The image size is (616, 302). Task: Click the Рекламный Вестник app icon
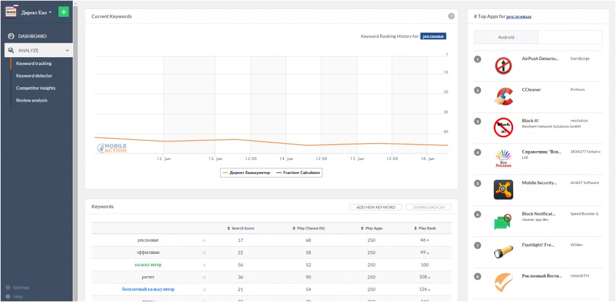504,282
